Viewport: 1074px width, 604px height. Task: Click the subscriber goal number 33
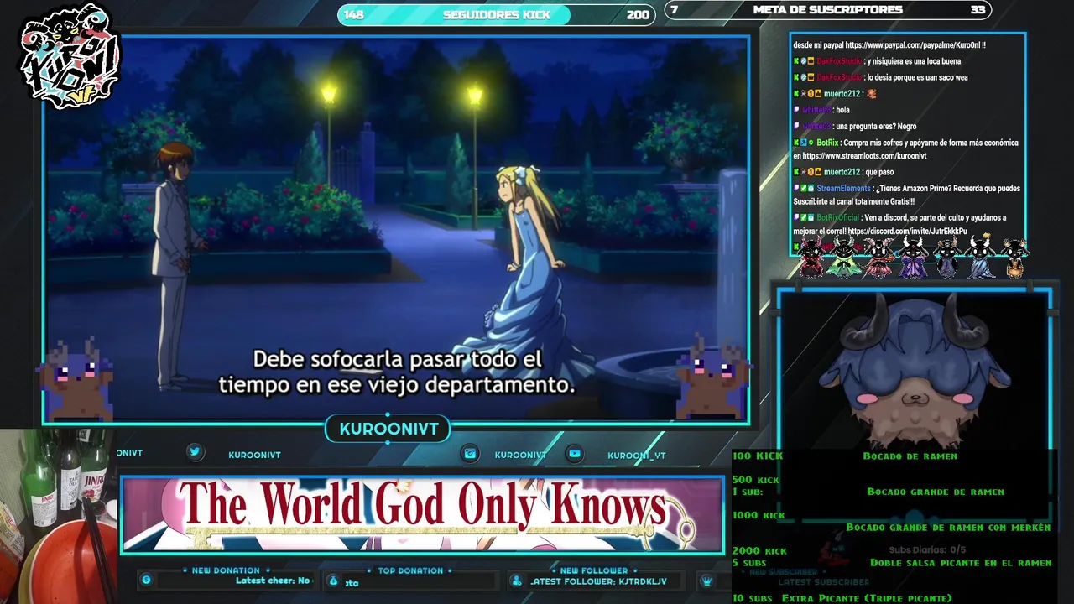pyautogui.click(x=978, y=10)
